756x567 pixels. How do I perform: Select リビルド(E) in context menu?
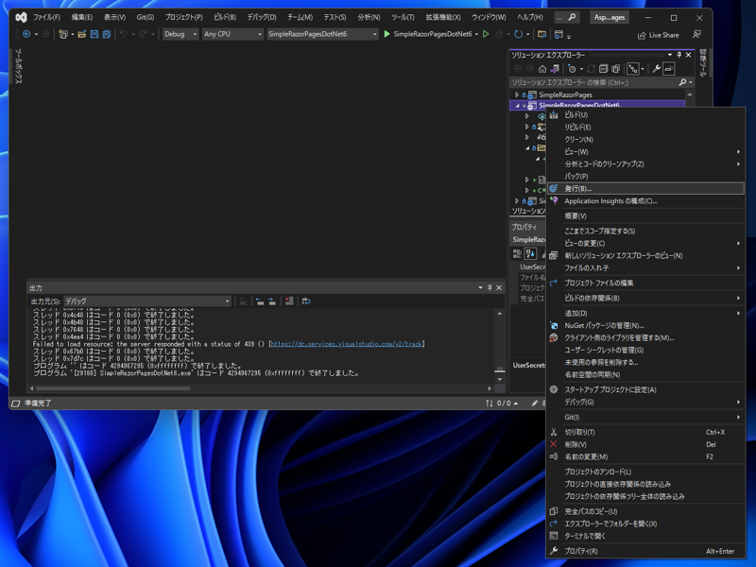[645, 128]
